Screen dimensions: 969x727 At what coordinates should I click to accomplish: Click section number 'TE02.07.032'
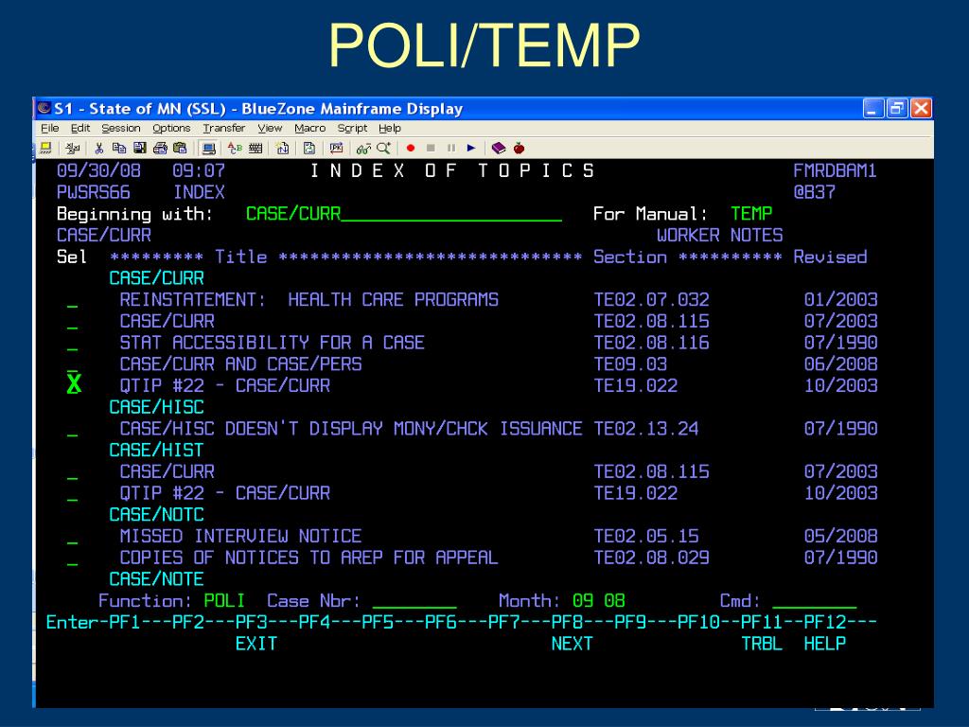(x=651, y=300)
